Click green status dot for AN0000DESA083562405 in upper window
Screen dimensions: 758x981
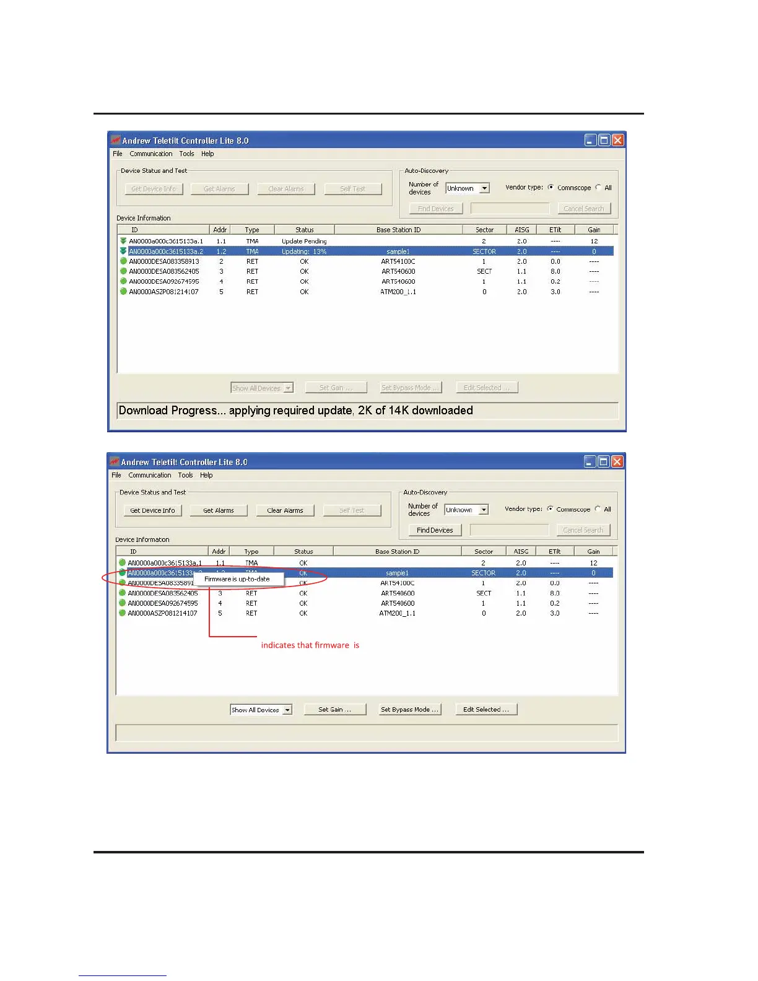point(123,271)
